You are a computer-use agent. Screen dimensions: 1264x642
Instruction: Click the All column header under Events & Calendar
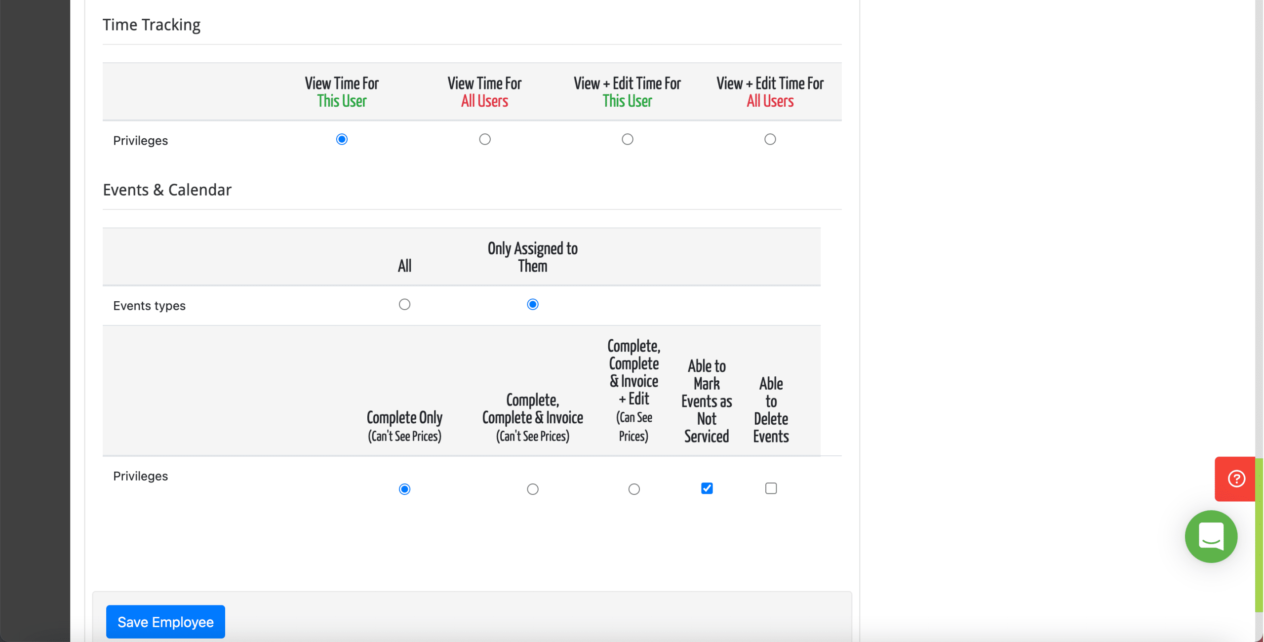click(404, 266)
